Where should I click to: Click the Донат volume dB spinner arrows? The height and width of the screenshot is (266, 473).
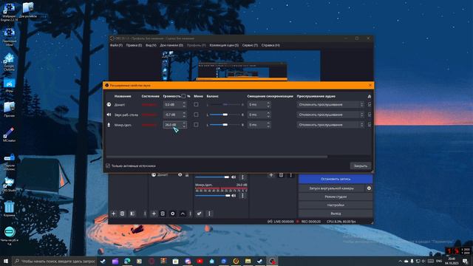[x=184, y=105]
